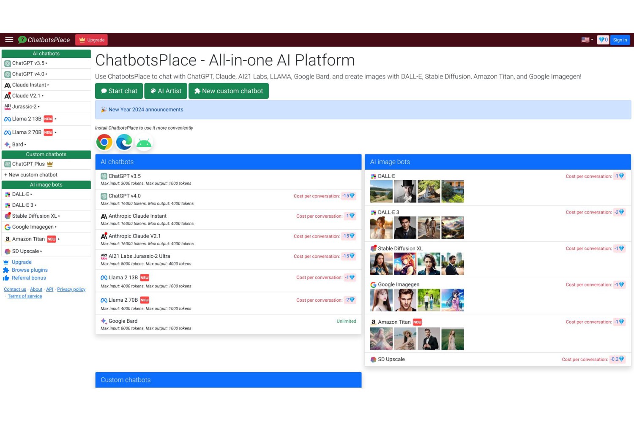Viewport: 634px width, 422px height.
Task: Open SD Upscale in the AI image bots panel
Action: (x=391, y=360)
